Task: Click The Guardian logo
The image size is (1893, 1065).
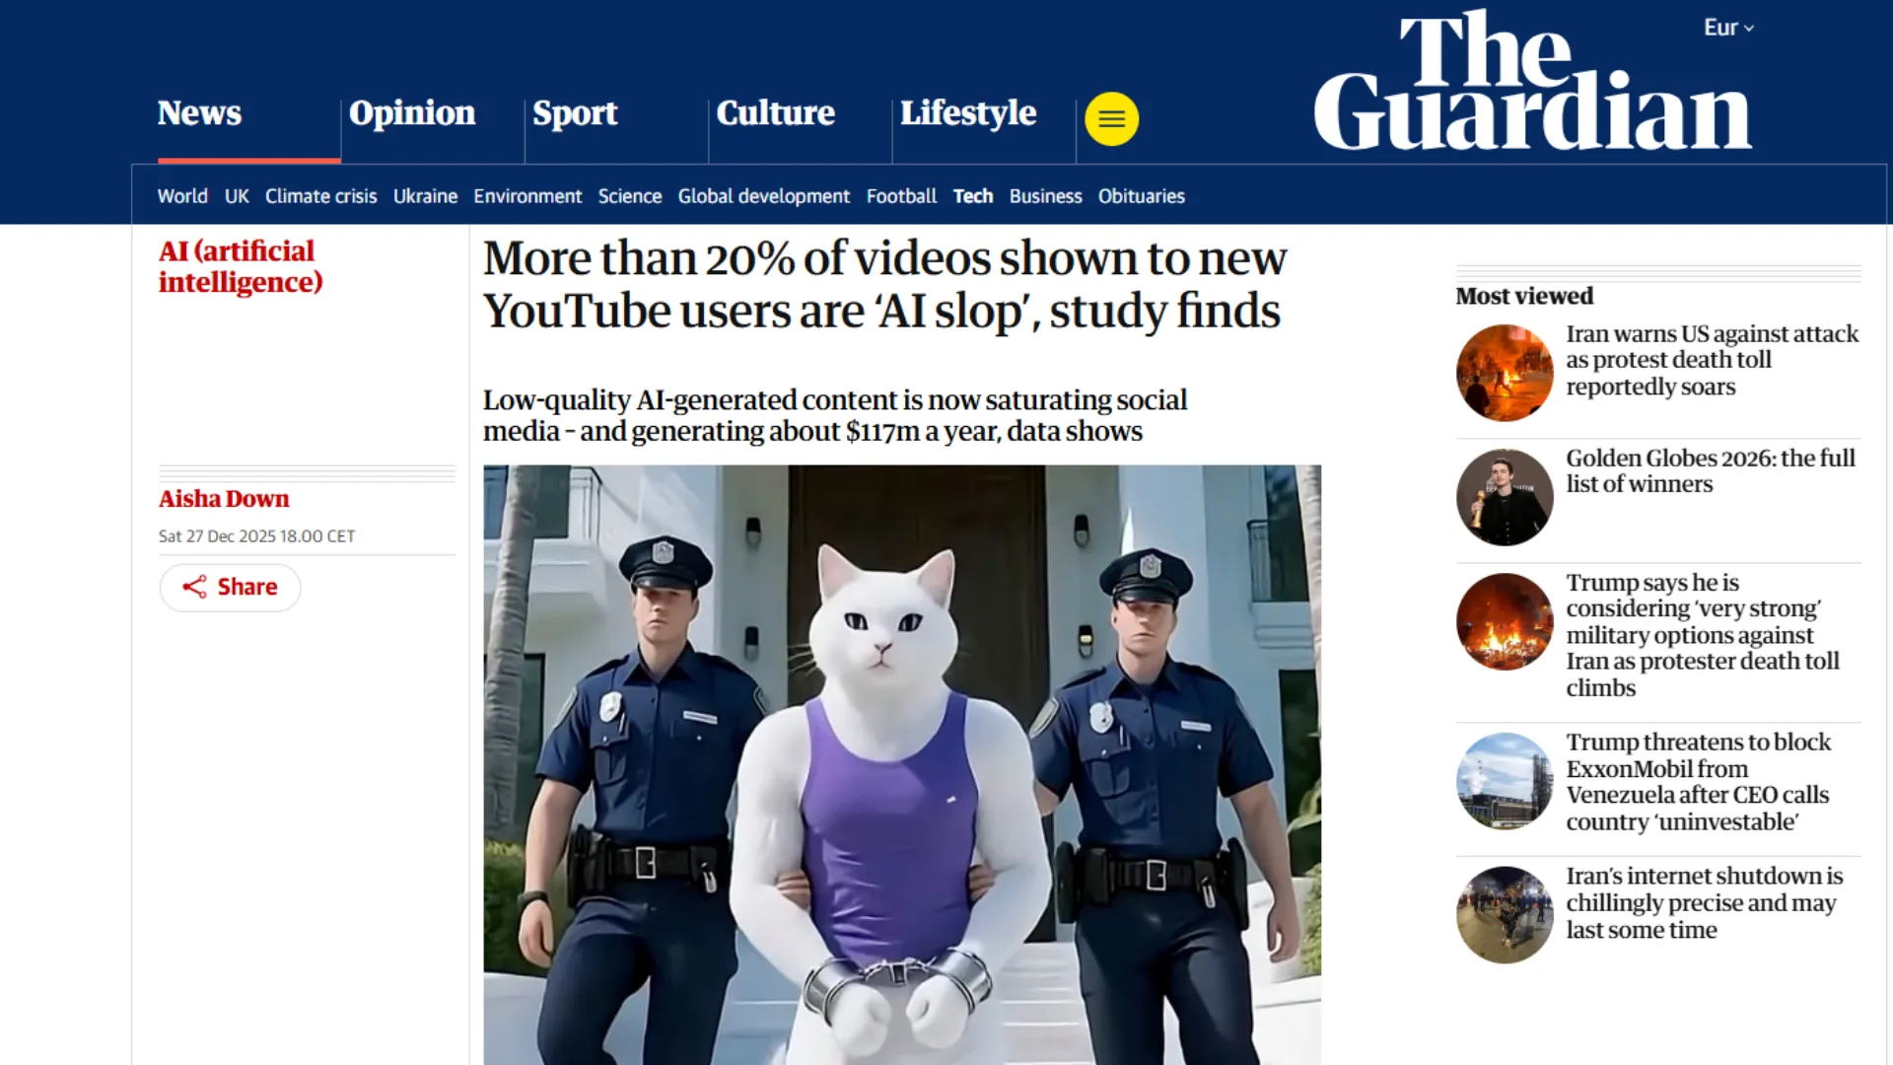Action: (x=1532, y=81)
